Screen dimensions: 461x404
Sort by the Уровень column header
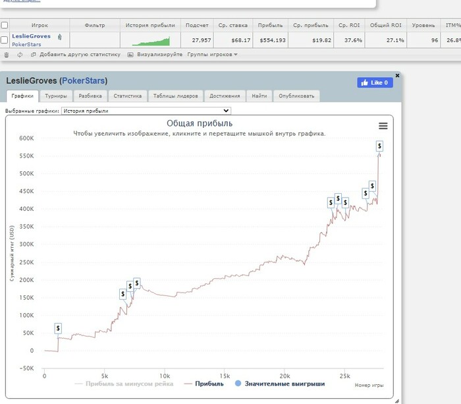pos(423,25)
